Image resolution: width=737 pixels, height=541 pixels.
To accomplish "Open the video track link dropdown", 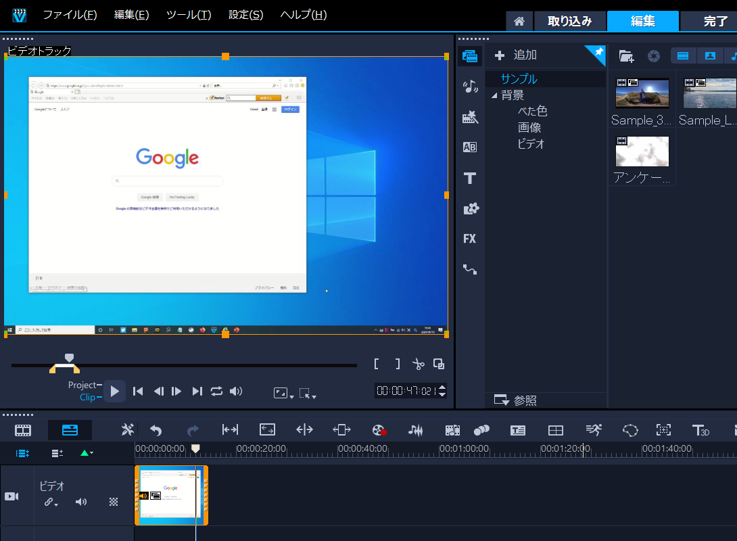I will (x=51, y=502).
